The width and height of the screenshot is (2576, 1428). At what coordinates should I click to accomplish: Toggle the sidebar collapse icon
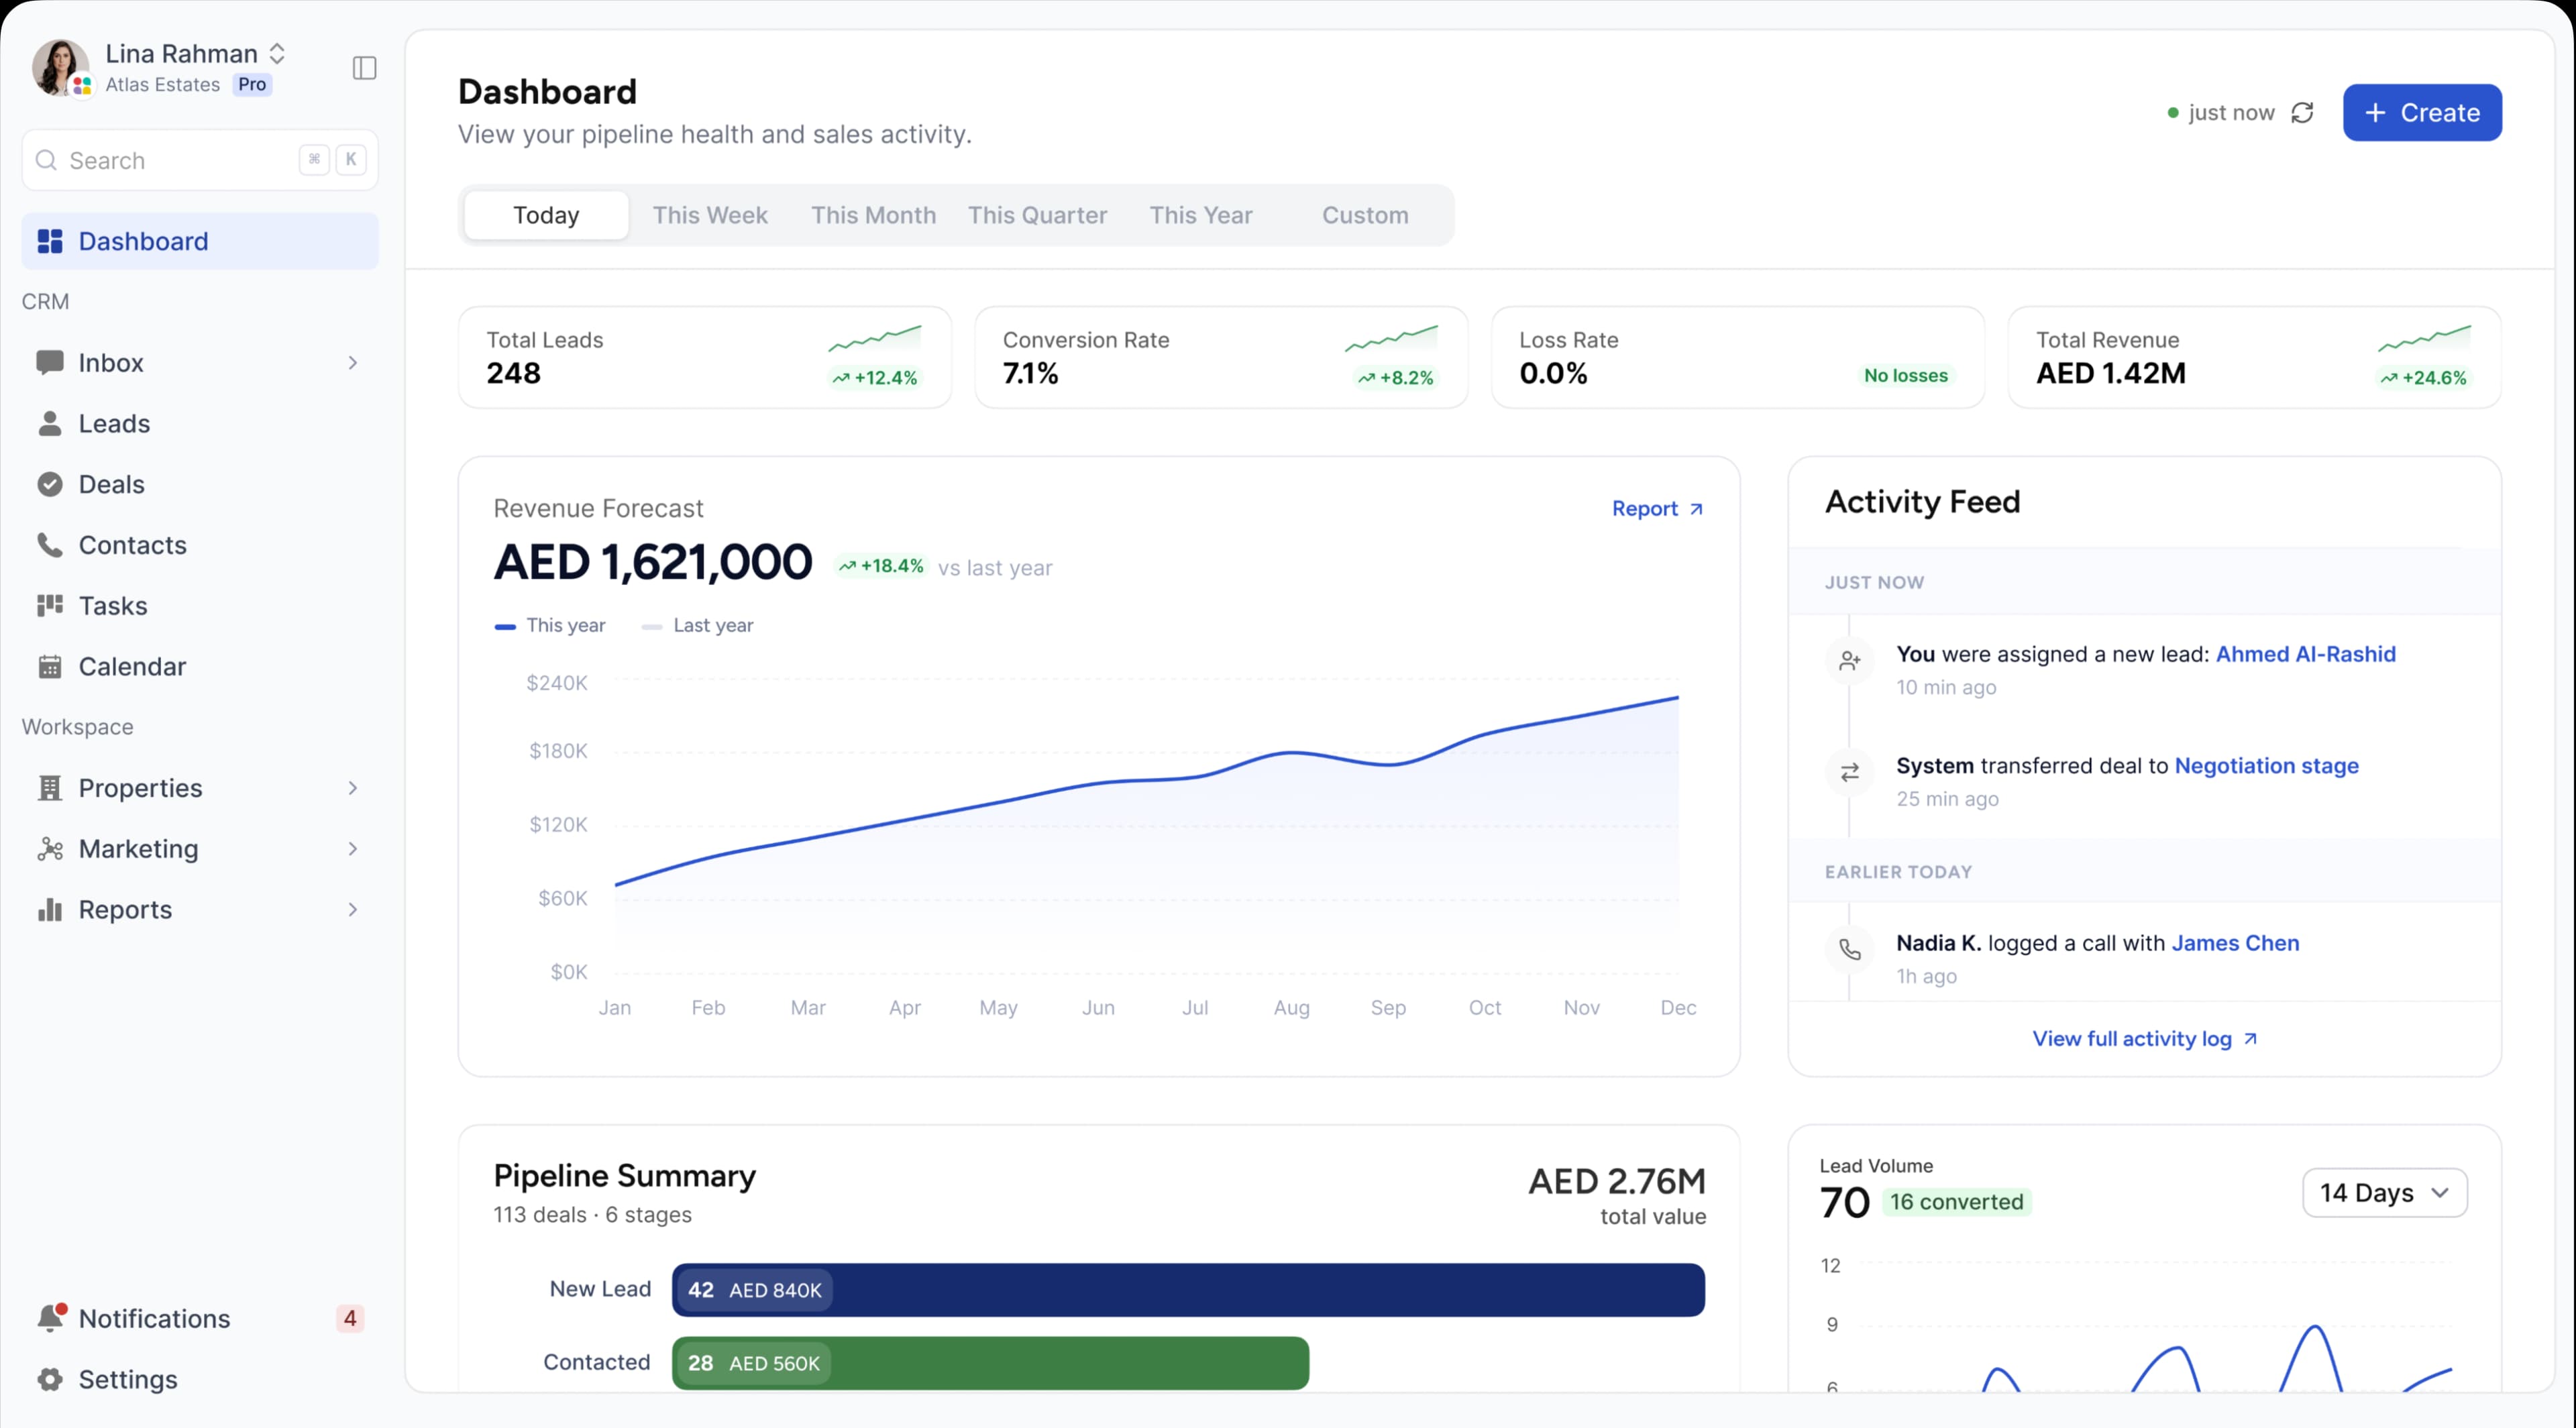(364, 68)
